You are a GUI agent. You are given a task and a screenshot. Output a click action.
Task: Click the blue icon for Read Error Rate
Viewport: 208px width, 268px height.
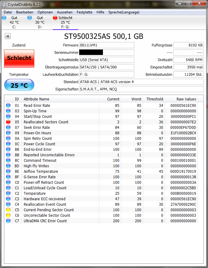point(8,105)
